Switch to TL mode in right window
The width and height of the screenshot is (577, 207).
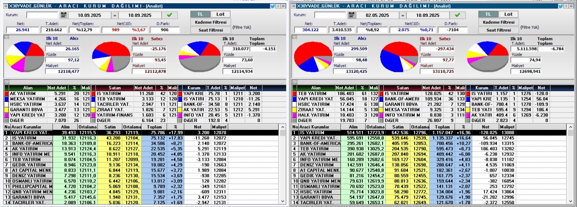coord(488,14)
